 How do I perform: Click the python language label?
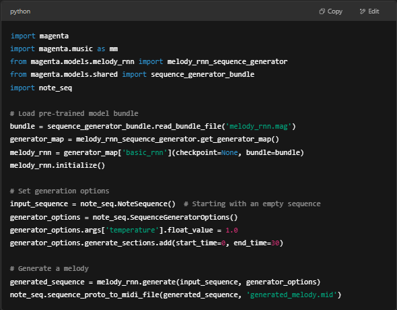20,11
